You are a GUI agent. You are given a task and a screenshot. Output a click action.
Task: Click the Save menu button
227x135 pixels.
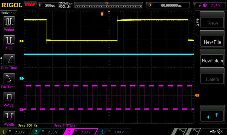212,23
